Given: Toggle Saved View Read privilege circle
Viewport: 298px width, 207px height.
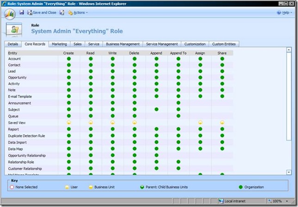Looking at the screenshot, I should pyautogui.click(x=91, y=123).
